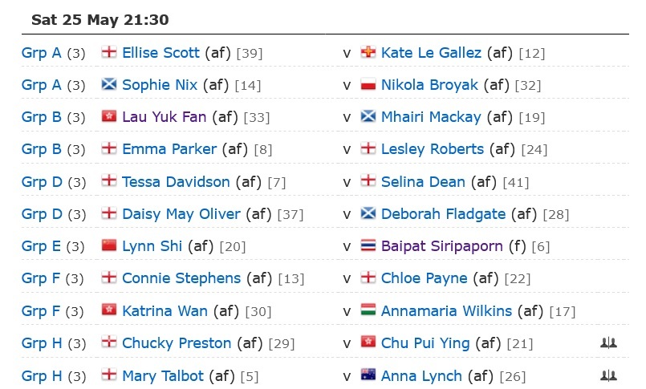Click the head-to-head icon beside Chu Pui Ying

[608, 342]
